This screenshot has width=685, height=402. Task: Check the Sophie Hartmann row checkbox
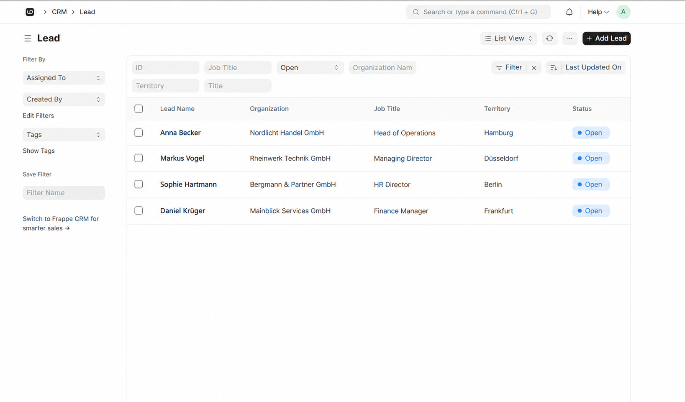click(x=139, y=184)
